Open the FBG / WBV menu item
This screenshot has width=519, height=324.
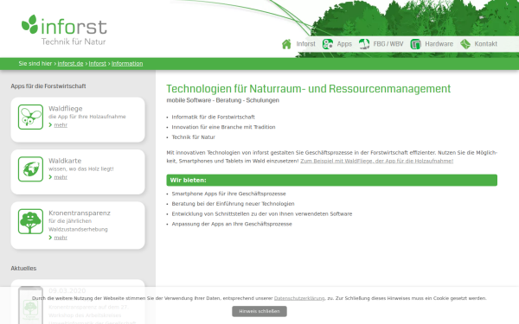pos(388,44)
